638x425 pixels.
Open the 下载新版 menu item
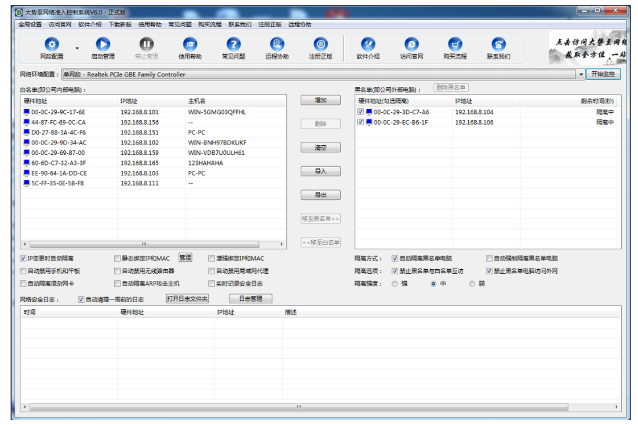pos(120,25)
